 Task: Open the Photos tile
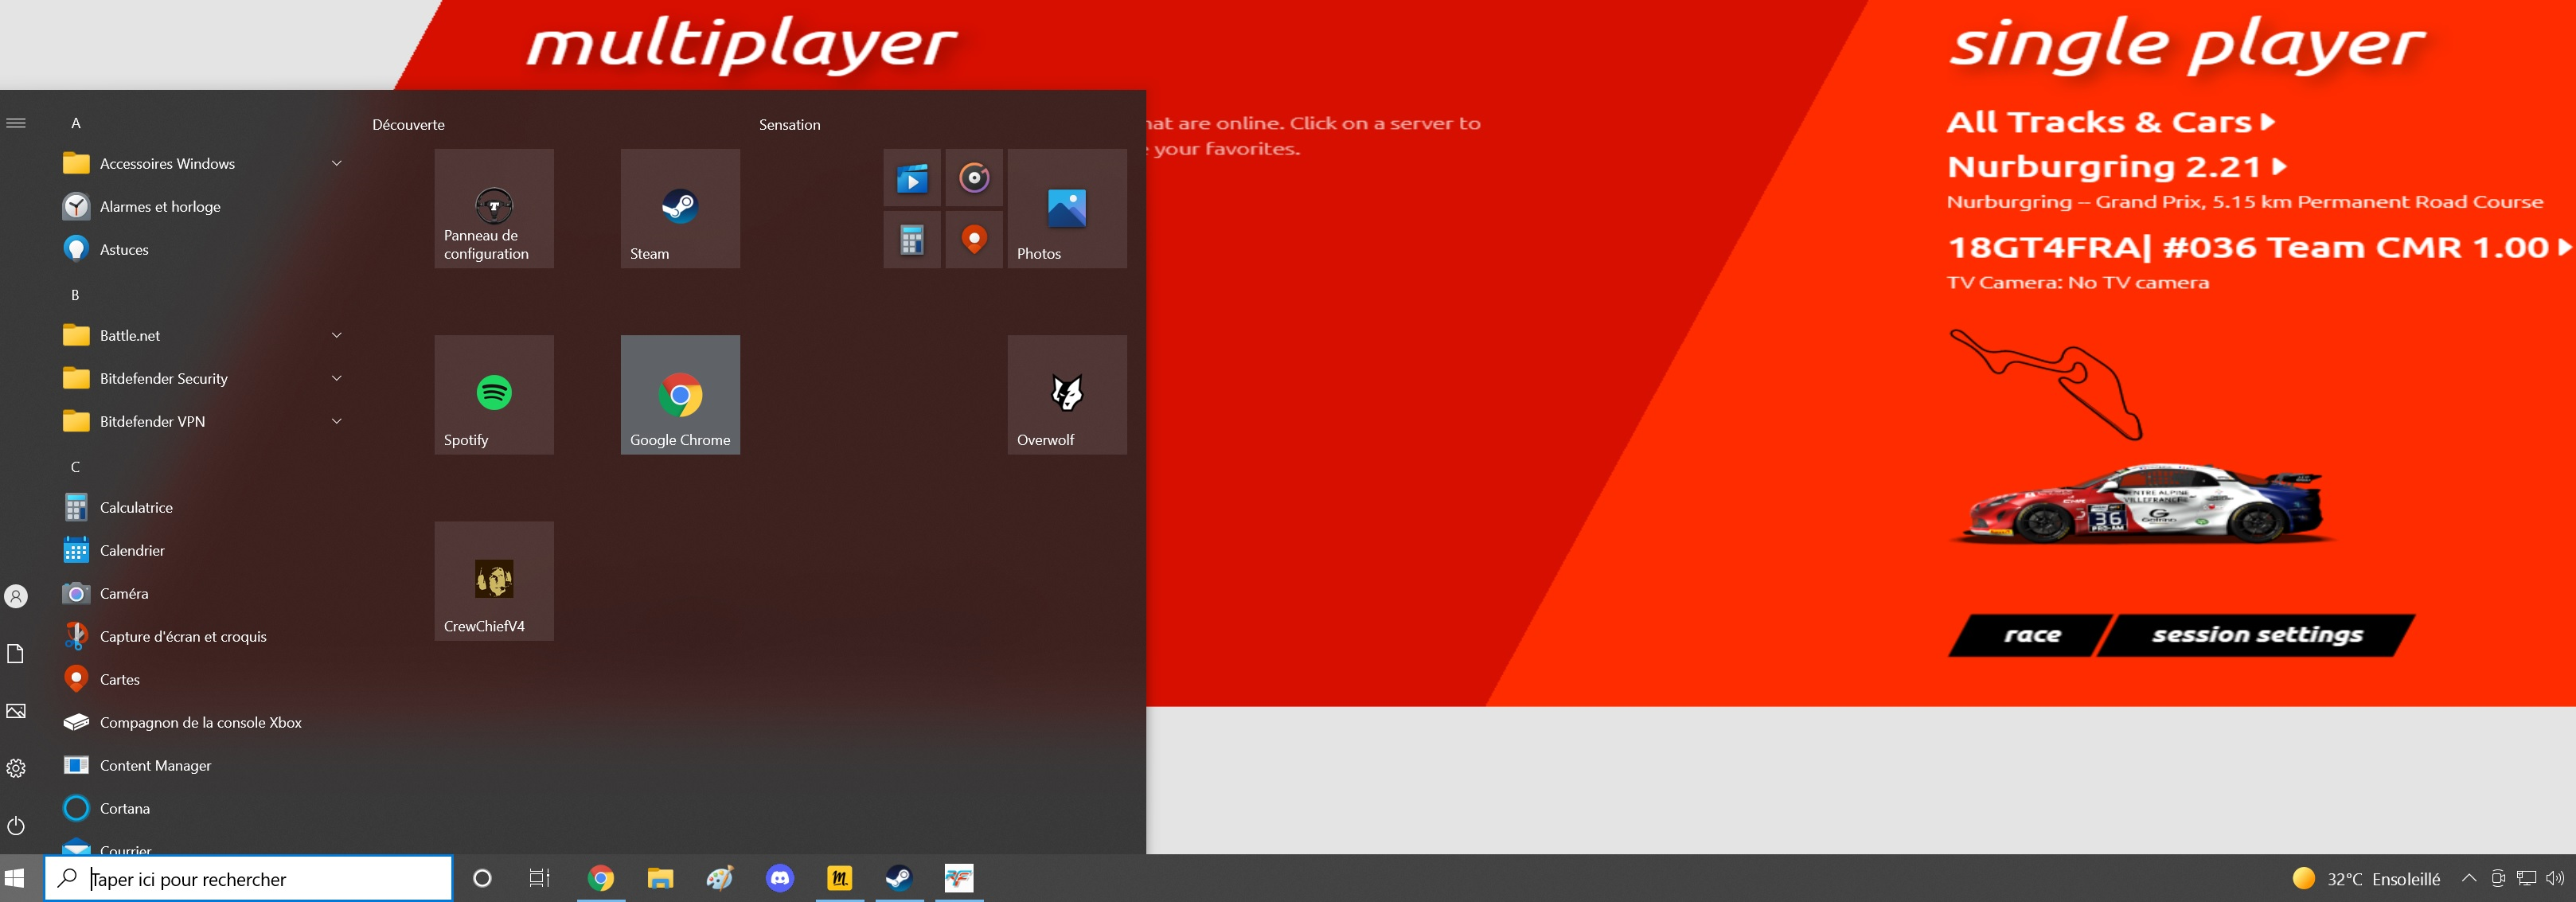pyautogui.click(x=1067, y=208)
